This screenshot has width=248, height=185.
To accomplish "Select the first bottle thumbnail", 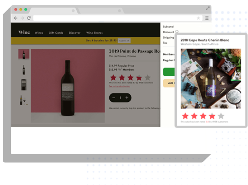I will 24,54.
